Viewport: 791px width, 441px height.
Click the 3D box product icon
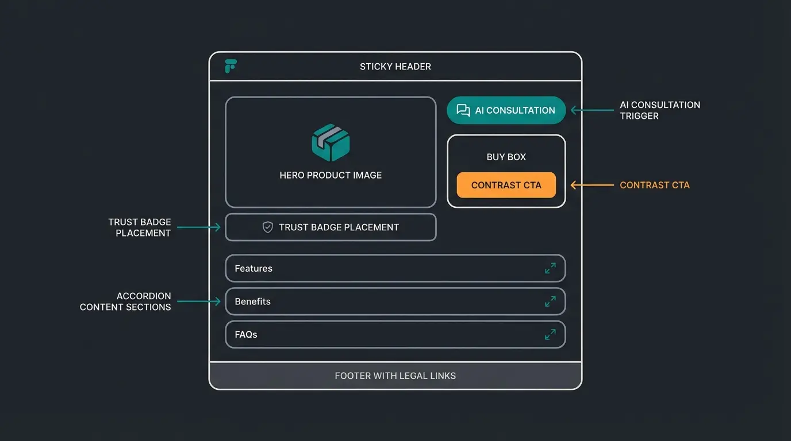(331, 142)
